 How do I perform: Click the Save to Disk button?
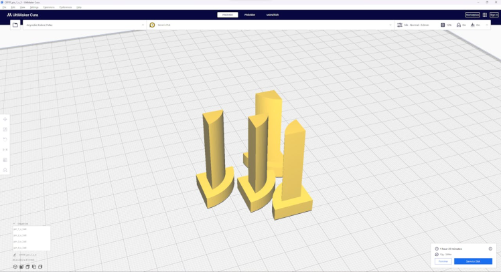point(473,261)
